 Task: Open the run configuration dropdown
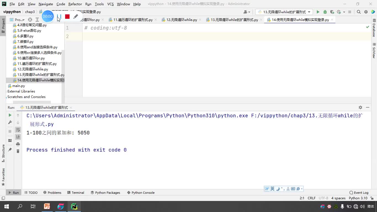[284, 12]
